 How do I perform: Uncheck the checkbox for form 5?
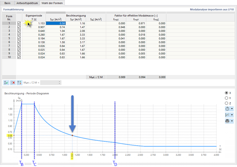tap(19, 38)
